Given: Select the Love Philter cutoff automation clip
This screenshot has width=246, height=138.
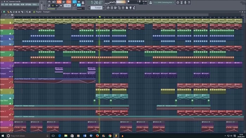Looking at the screenshot, I should (55, 81).
